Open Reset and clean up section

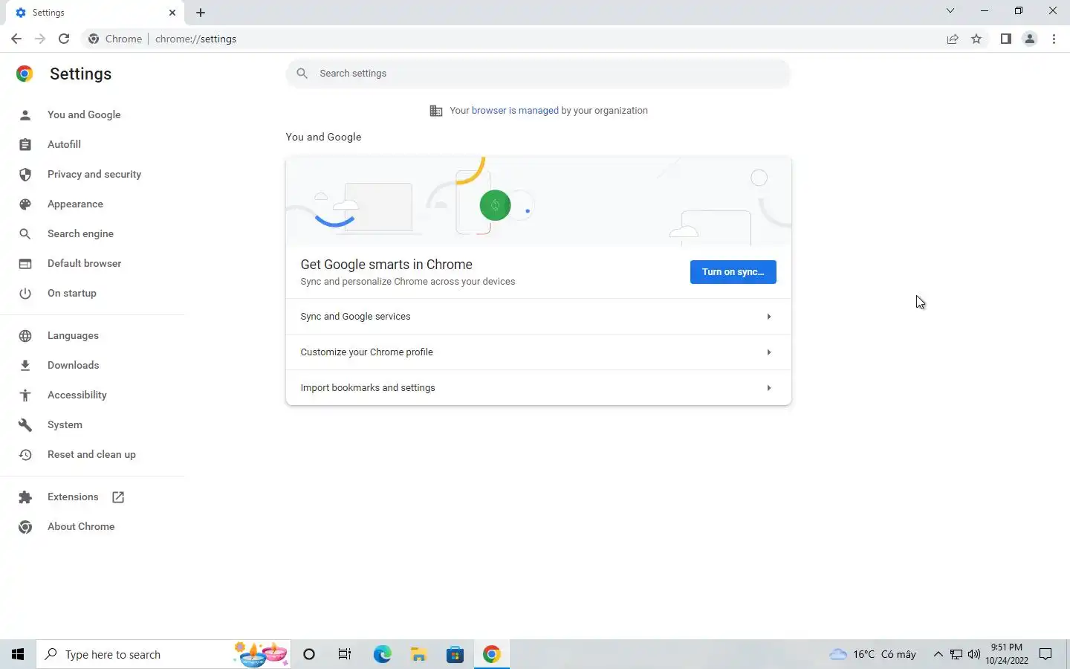point(91,454)
